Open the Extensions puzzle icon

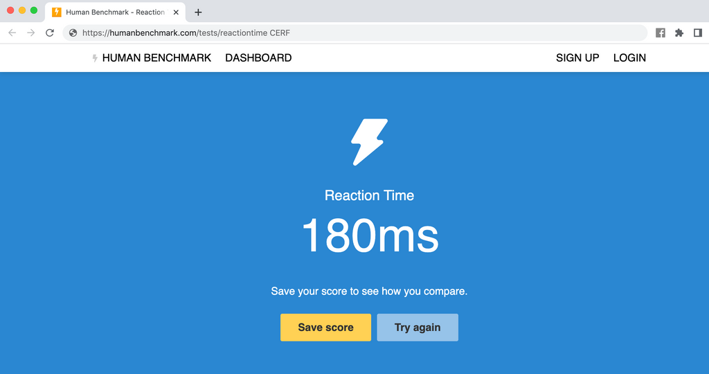[679, 33]
